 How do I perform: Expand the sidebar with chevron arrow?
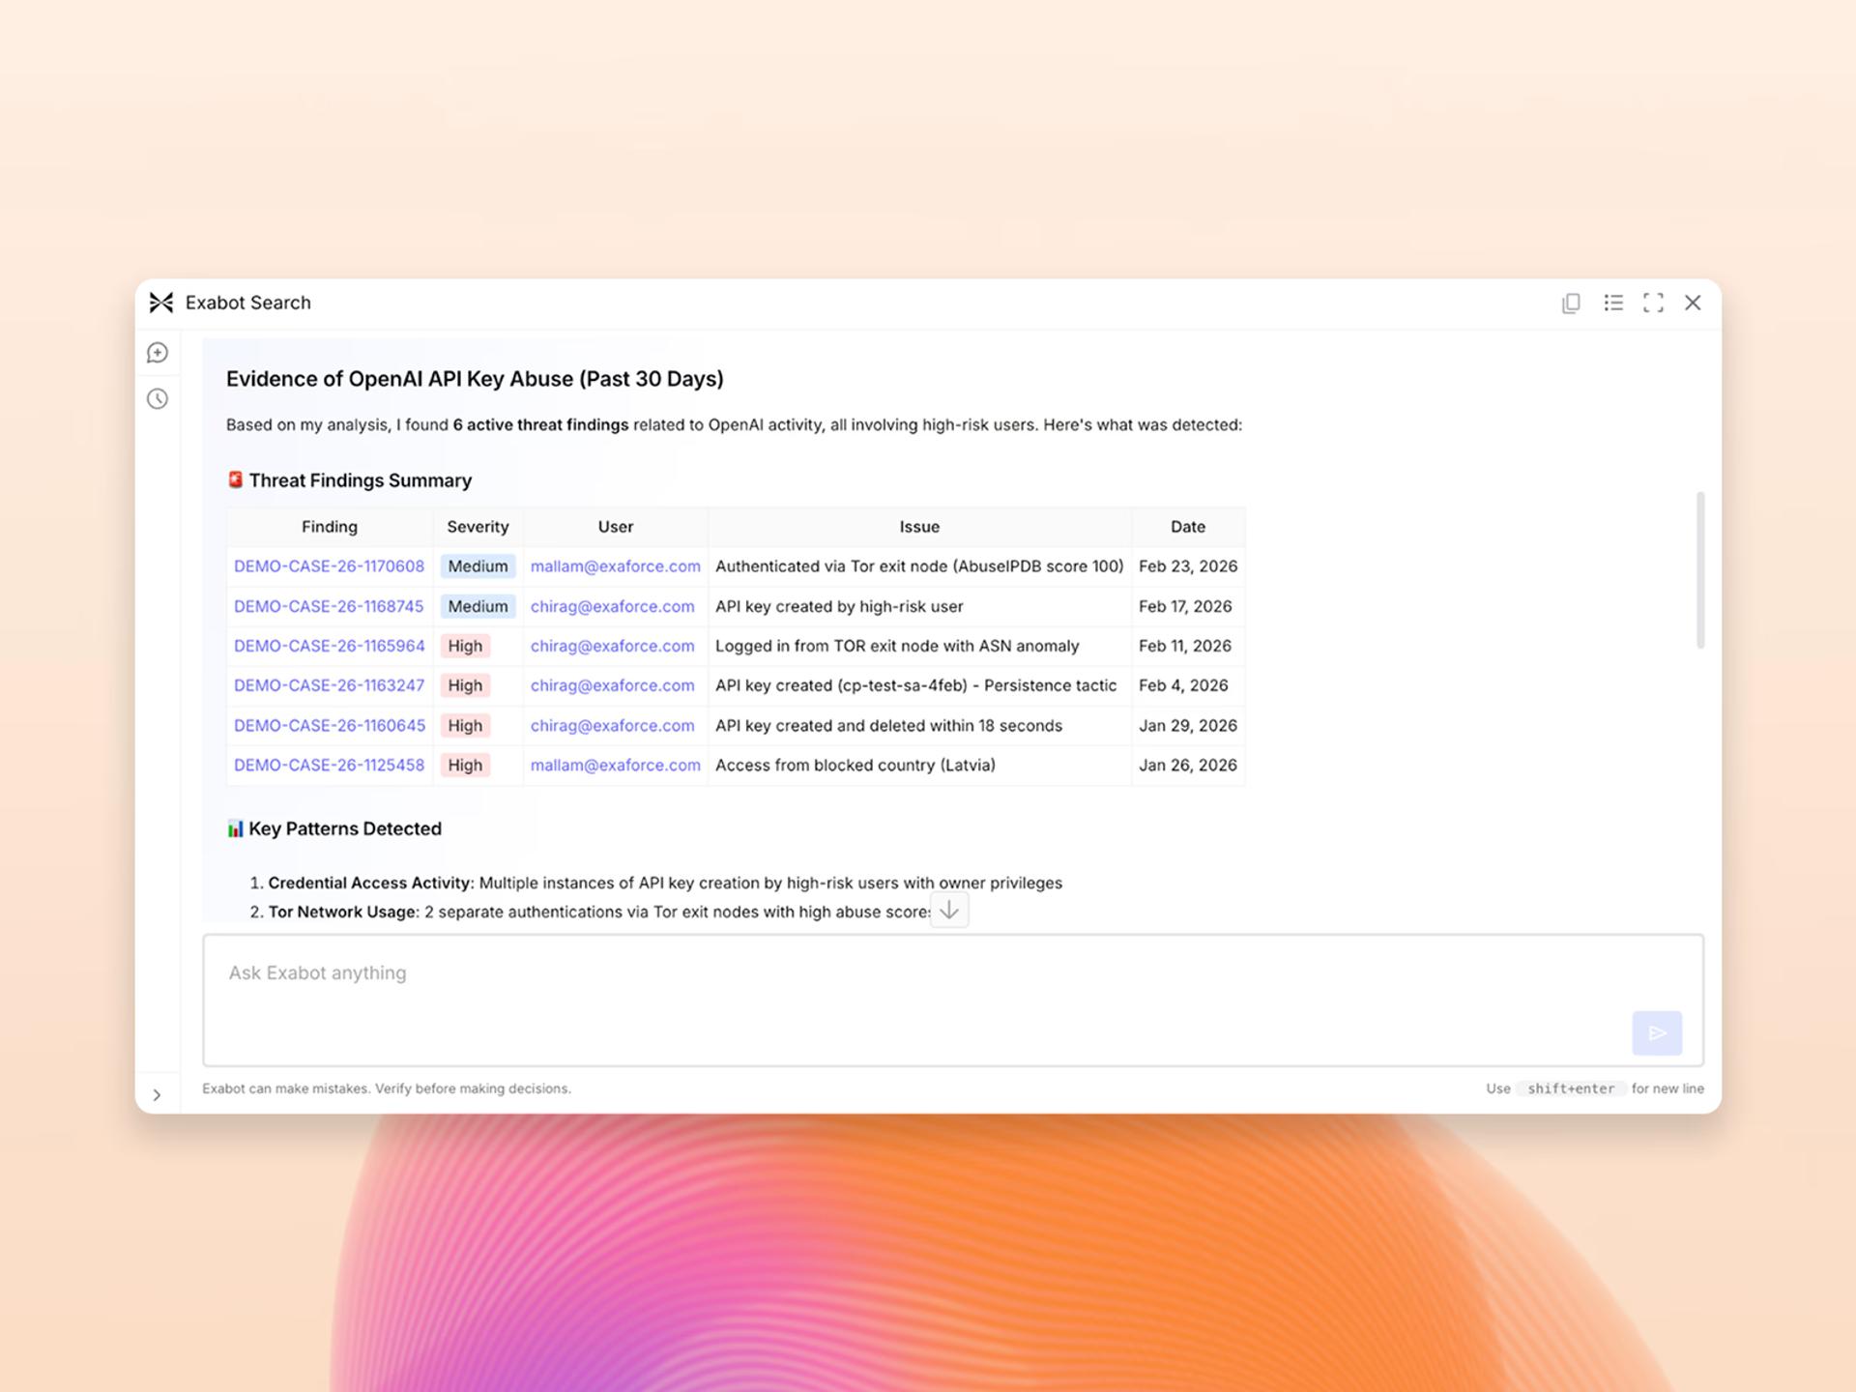click(x=157, y=1094)
